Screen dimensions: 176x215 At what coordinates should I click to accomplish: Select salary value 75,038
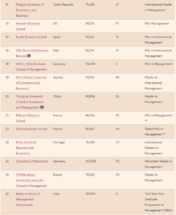(x=90, y=5)
